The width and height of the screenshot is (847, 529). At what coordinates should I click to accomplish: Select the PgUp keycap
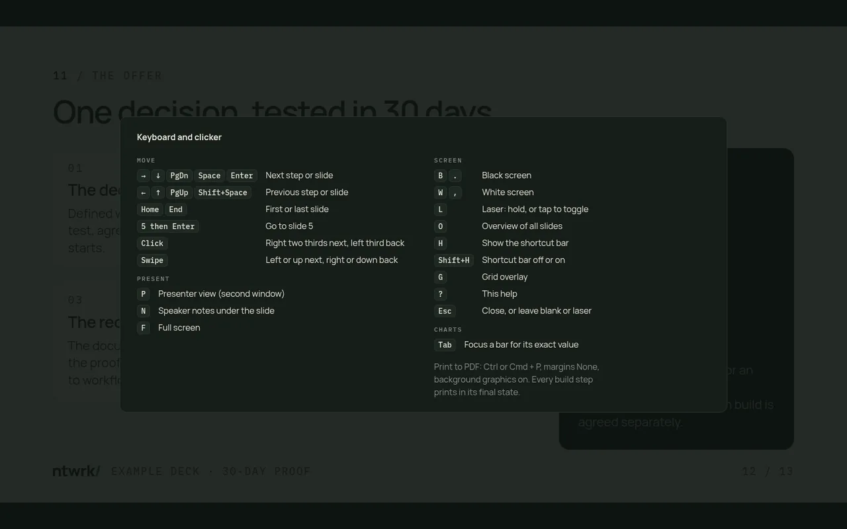pos(179,192)
